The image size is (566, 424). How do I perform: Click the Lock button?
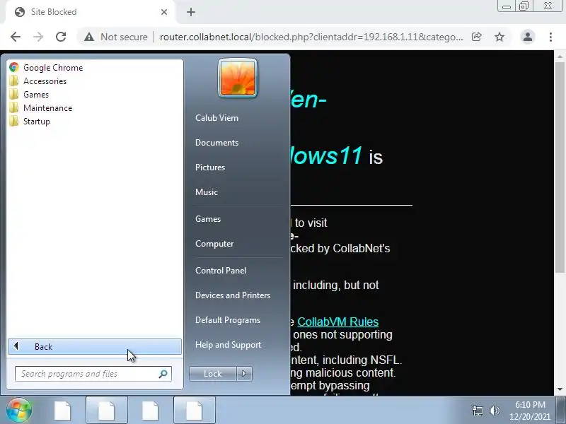point(213,374)
